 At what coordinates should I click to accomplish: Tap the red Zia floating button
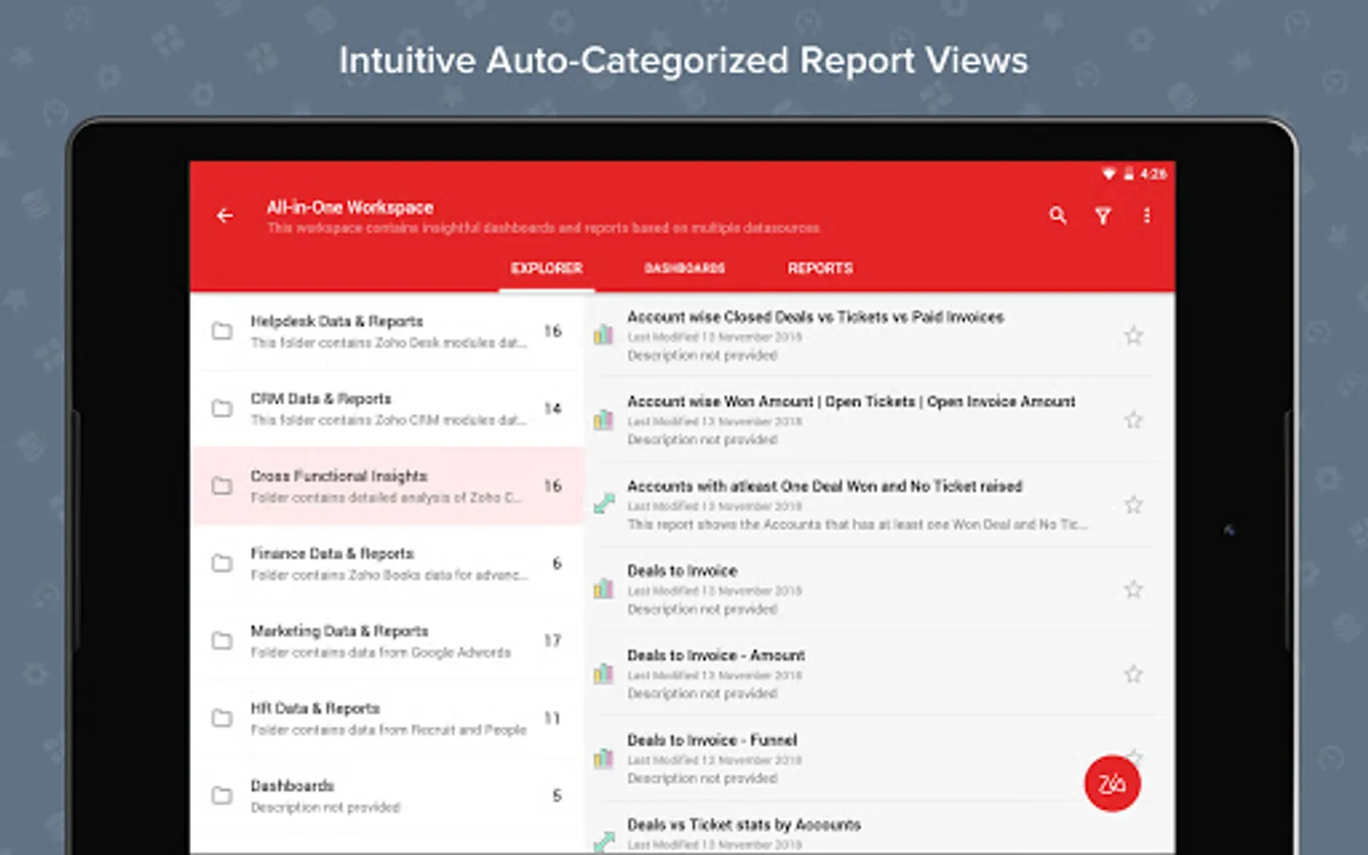click(1111, 784)
